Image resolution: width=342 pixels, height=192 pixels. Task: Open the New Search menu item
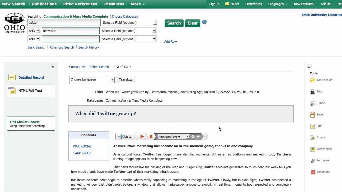14,4
